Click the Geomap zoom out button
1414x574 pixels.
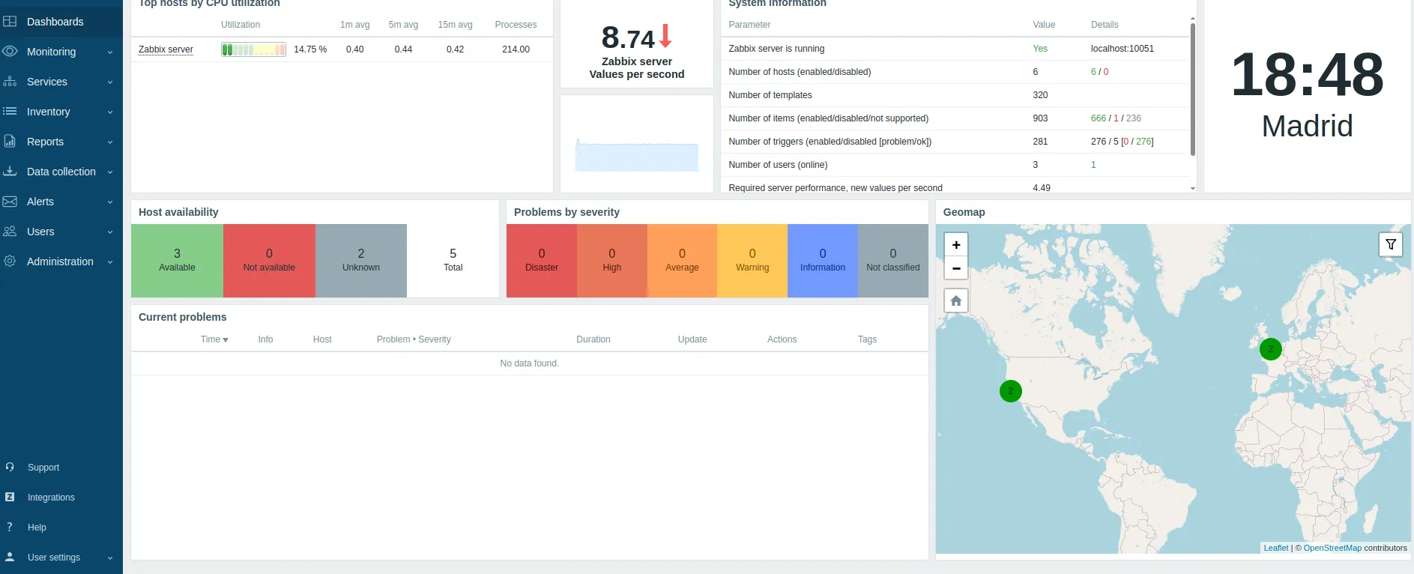(956, 268)
